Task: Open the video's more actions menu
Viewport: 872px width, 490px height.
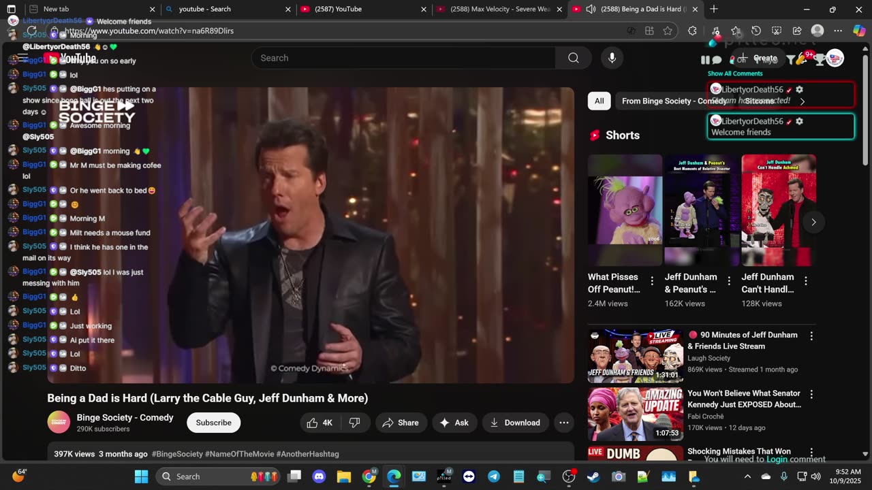Action: pos(564,423)
